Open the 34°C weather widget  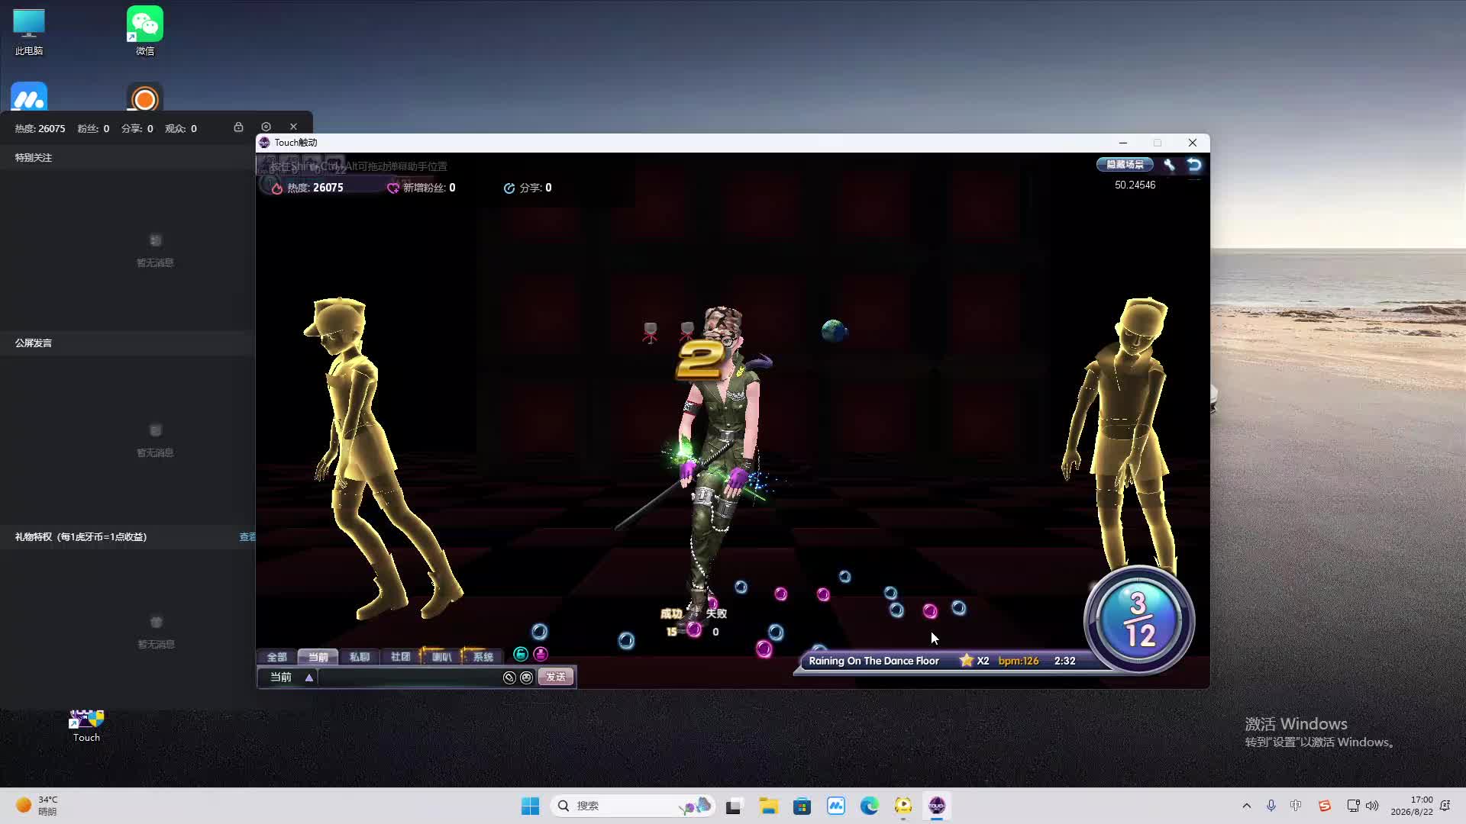(x=37, y=806)
